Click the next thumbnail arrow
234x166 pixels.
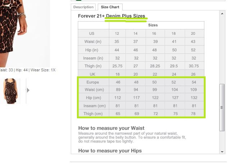click(28, 90)
